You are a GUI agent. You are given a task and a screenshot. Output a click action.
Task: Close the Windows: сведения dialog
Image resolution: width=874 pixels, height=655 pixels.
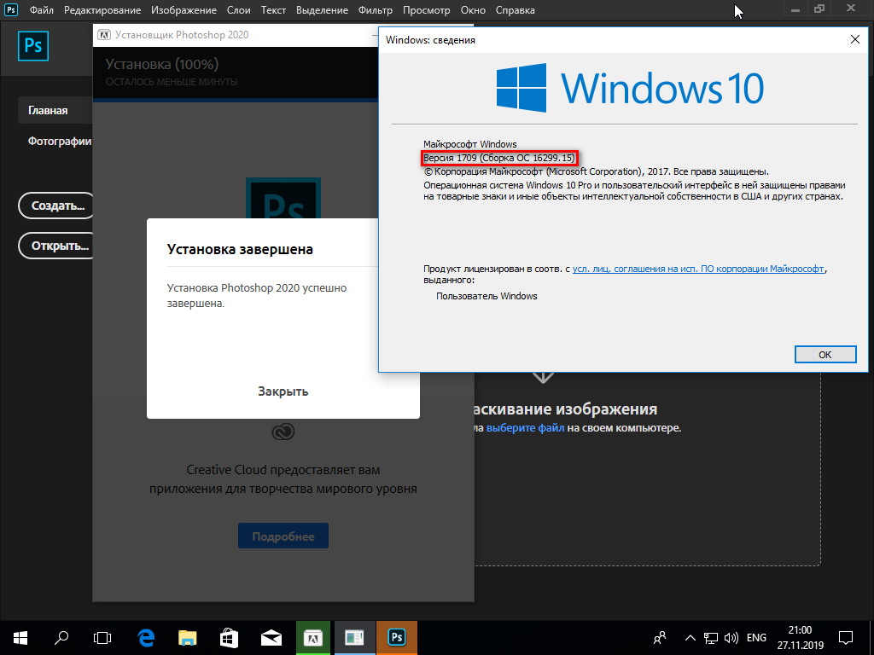click(x=855, y=39)
